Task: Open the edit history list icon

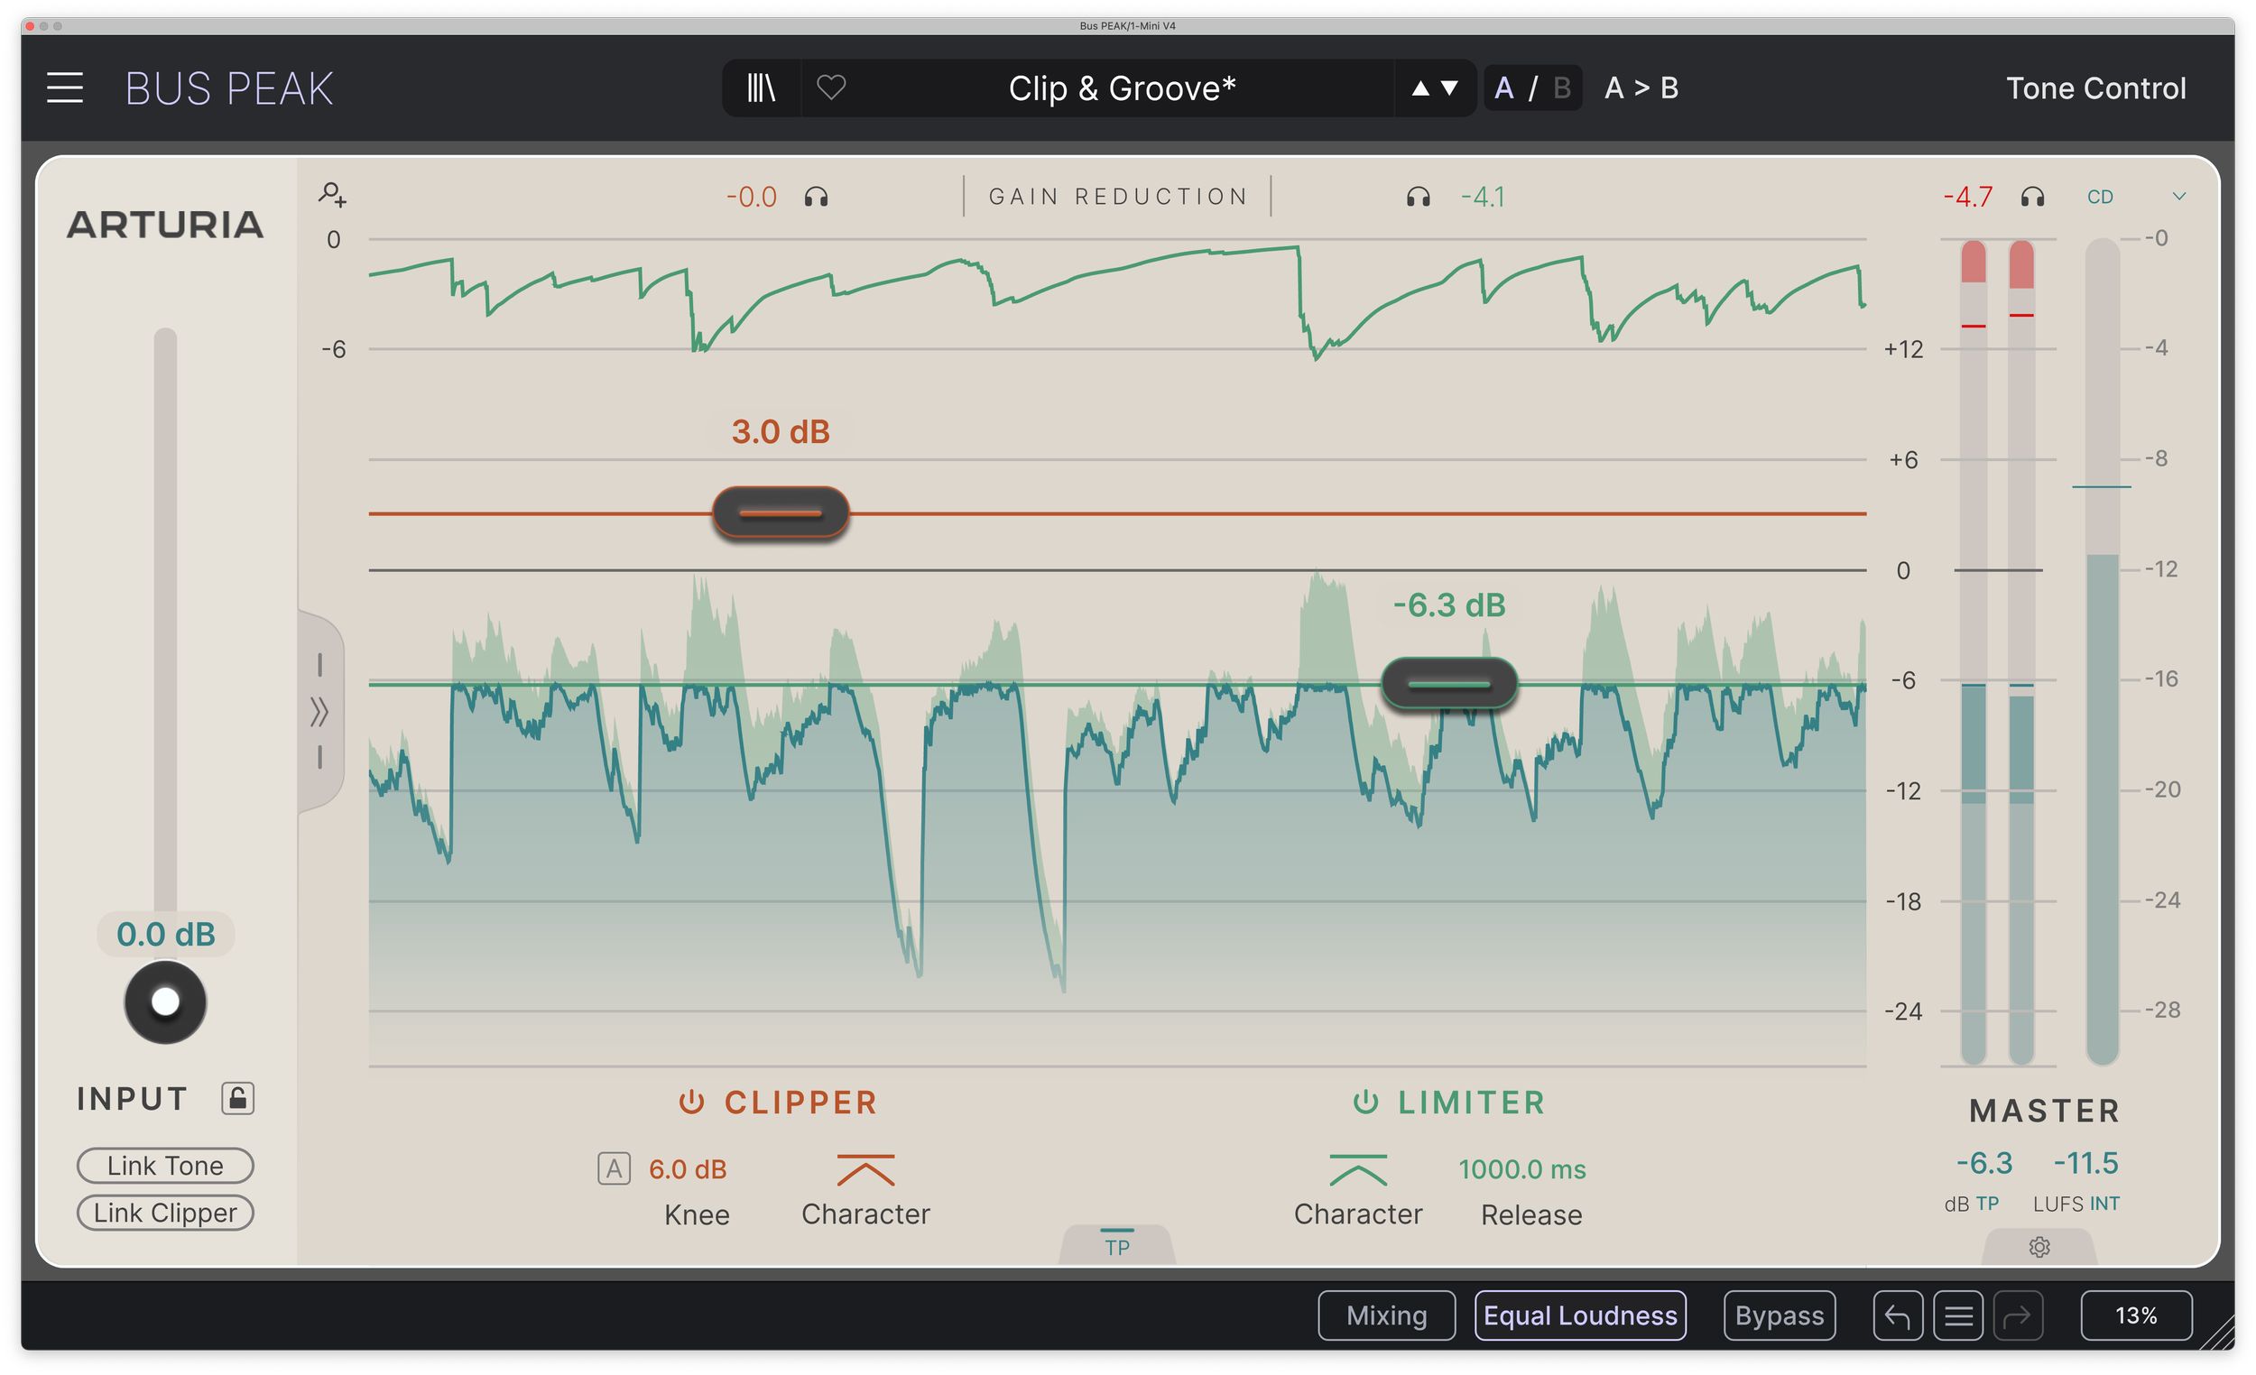Action: pyautogui.click(x=1958, y=1316)
